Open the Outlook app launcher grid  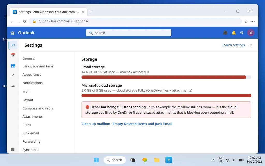[x=12, y=33]
